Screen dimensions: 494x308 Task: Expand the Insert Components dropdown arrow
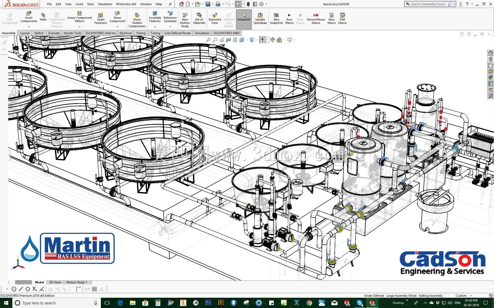coord(29,27)
